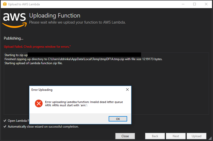The image size is (213, 141).
Task: Click the AWS Lambda window title icon
Action: 5,4
